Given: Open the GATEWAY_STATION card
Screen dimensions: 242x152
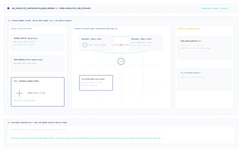Looking at the screenshot, I should click(x=38, y=43).
